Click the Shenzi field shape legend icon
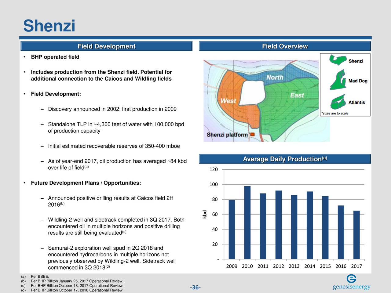This screenshot has height=293, width=391. pos(338,60)
